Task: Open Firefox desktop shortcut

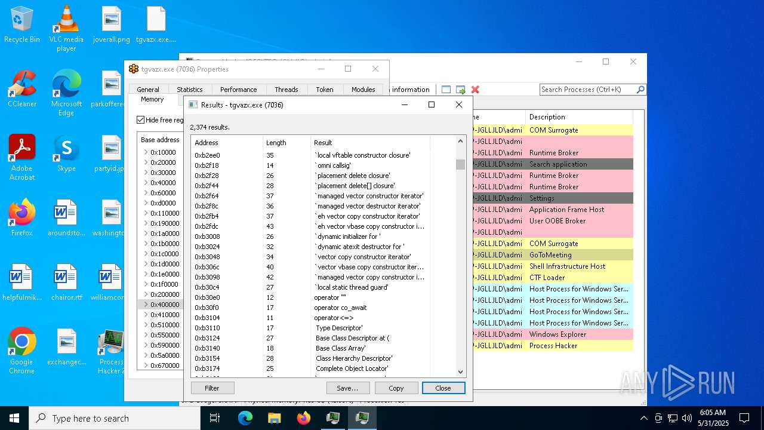Action: tap(22, 217)
